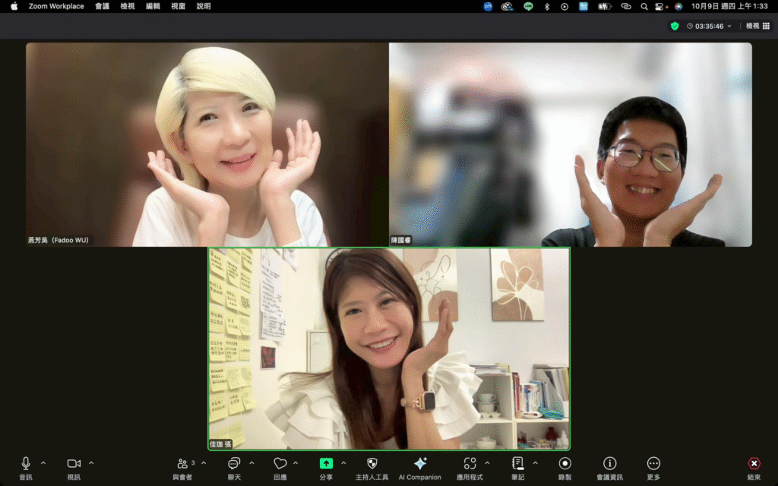Expand the video options arrow beside 視訊
778x486 pixels.
tap(91, 463)
